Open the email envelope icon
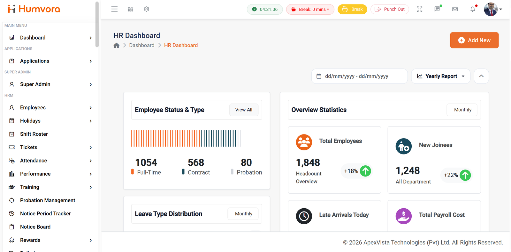 coord(455,9)
